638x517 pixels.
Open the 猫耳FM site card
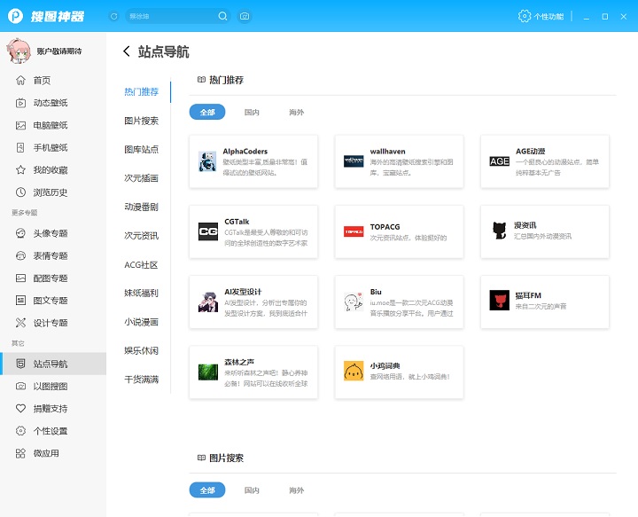coord(545,302)
